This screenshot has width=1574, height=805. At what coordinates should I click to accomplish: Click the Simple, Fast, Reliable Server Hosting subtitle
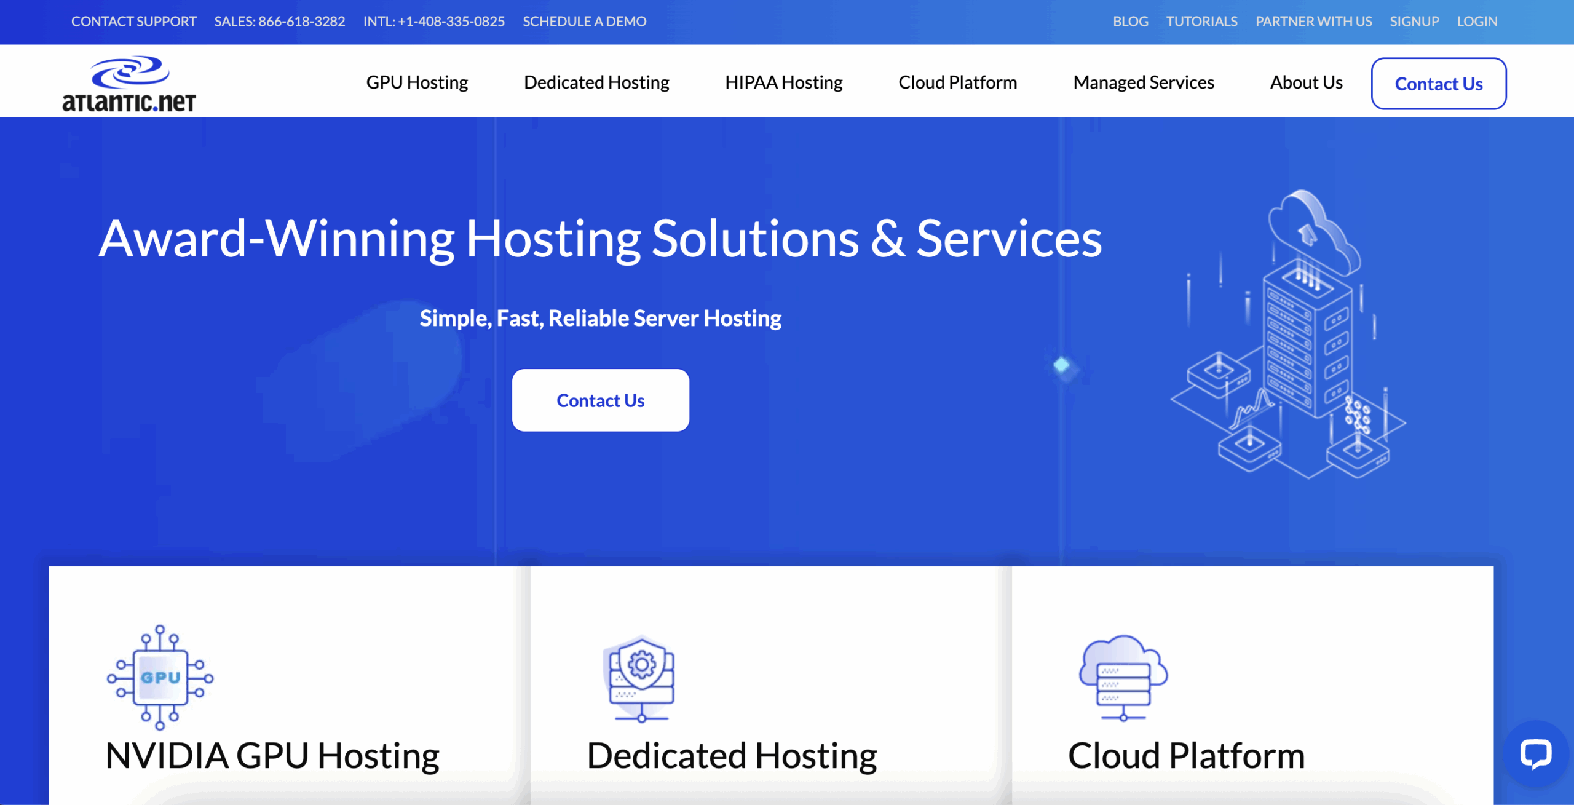pyautogui.click(x=601, y=319)
